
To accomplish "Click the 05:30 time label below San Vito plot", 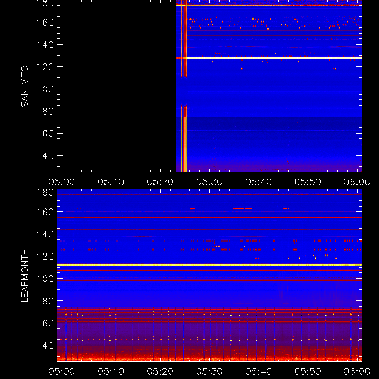I will (x=209, y=182).
